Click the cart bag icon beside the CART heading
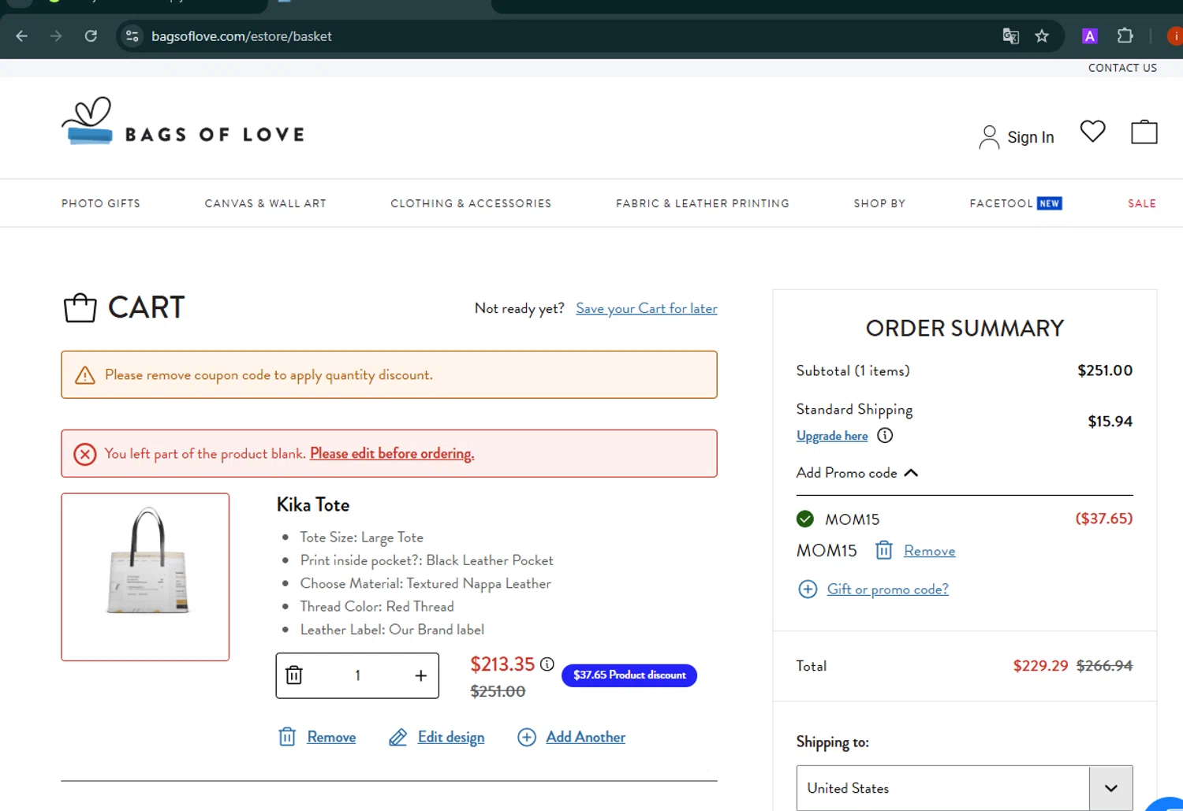 80,307
